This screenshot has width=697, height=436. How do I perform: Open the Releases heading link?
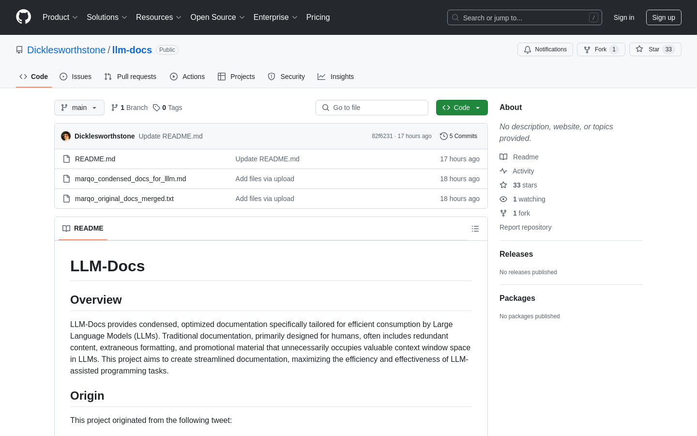coord(516,254)
